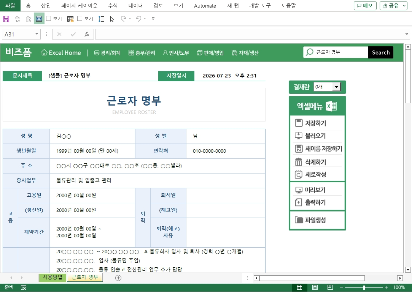The image size is (412, 292).
Task: Click the freeze panes table lock icon
Action: (70, 19)
